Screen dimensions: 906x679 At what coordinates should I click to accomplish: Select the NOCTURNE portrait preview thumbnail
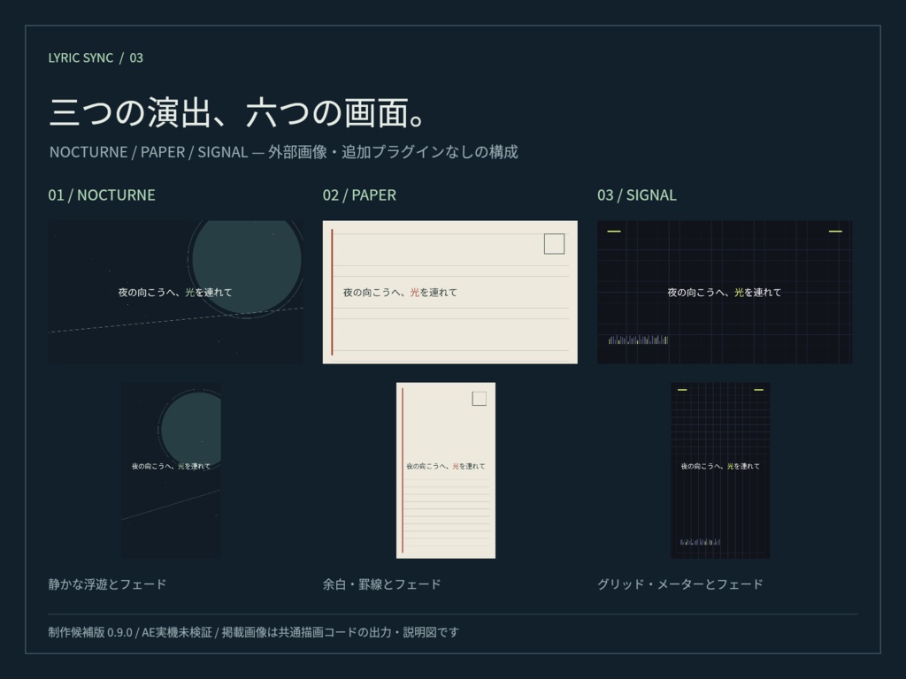point(171,470)
